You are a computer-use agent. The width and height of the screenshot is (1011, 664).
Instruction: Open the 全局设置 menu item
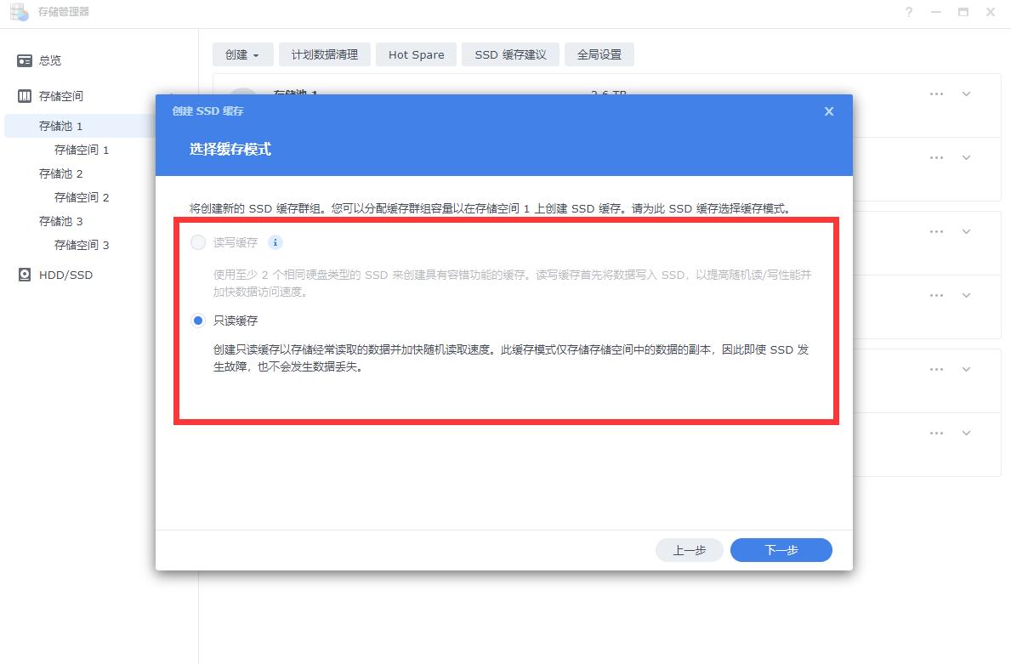599,54
